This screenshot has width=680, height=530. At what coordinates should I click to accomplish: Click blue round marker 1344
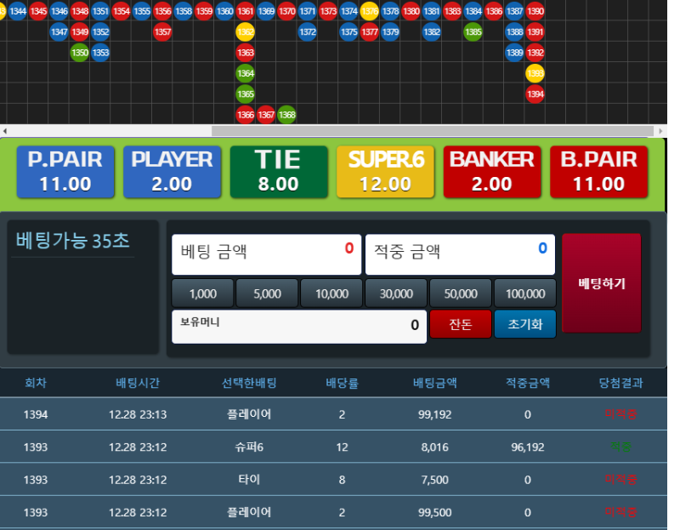click(x=18, y=11)
